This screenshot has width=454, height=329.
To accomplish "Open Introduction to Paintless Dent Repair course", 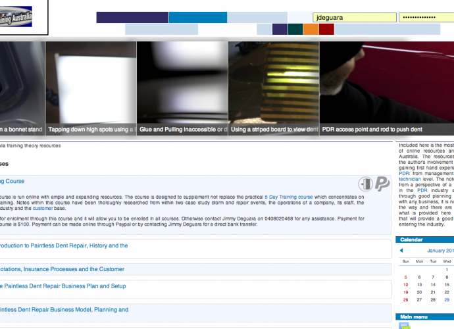I will [64, 245].
